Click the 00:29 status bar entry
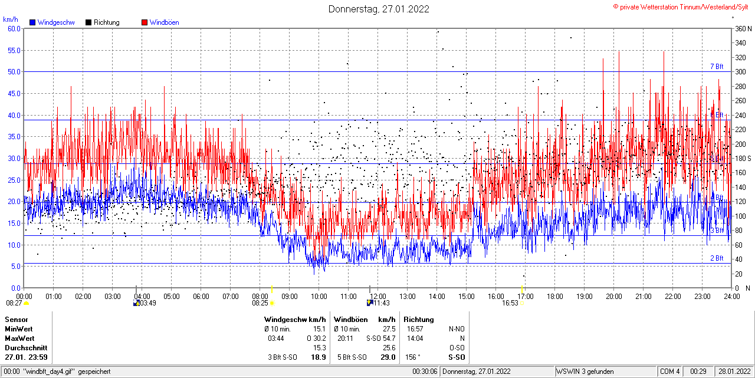755x378 pixels. point(699,372)
